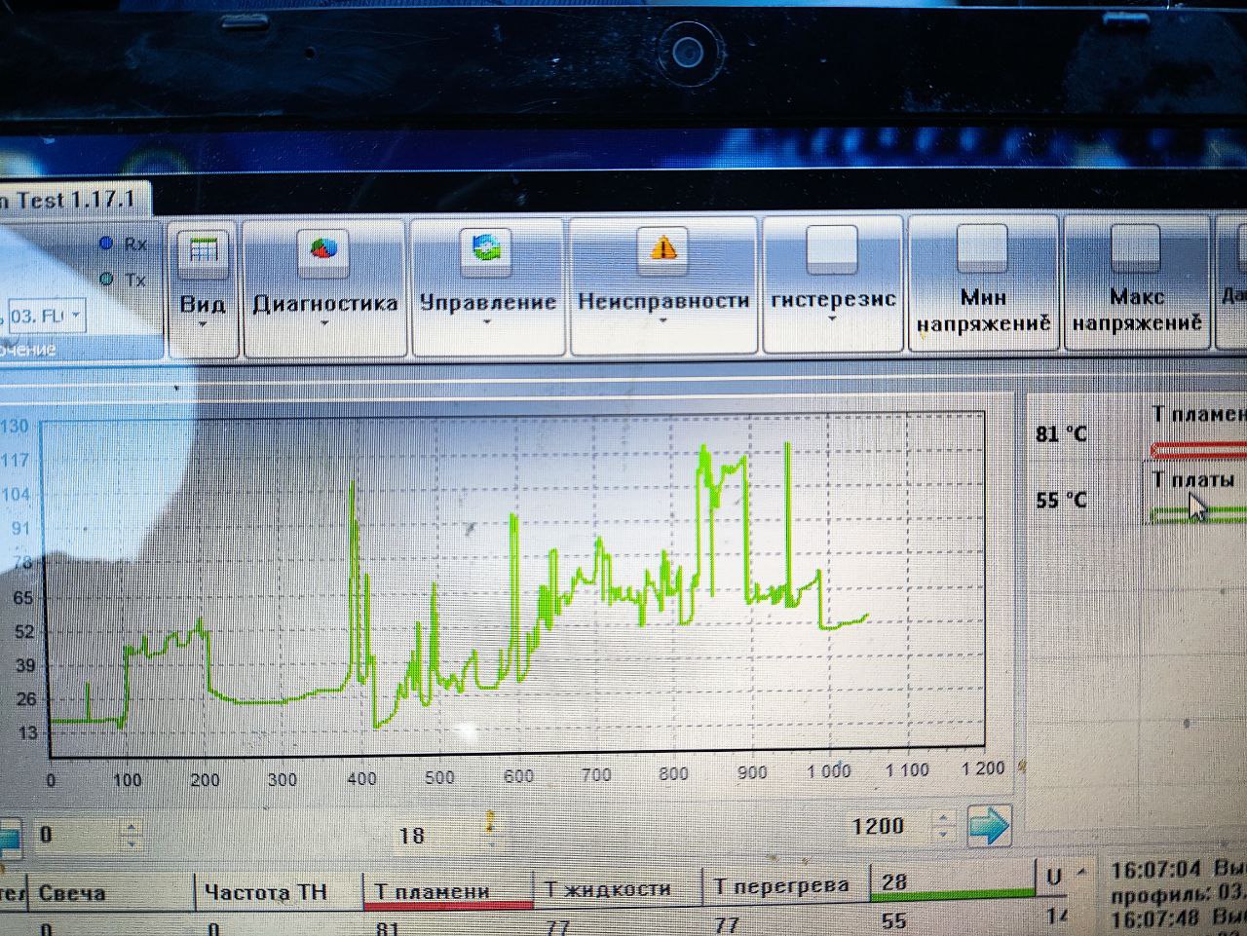Click the blue right arrow beside 1200

tap(989, 827)
